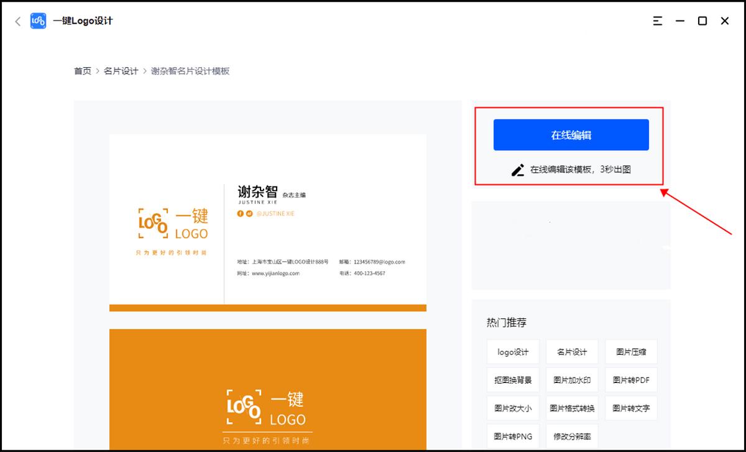Click the Facebook icon on the card preview
The image size is (746, 452).
(x=239, y=214)
